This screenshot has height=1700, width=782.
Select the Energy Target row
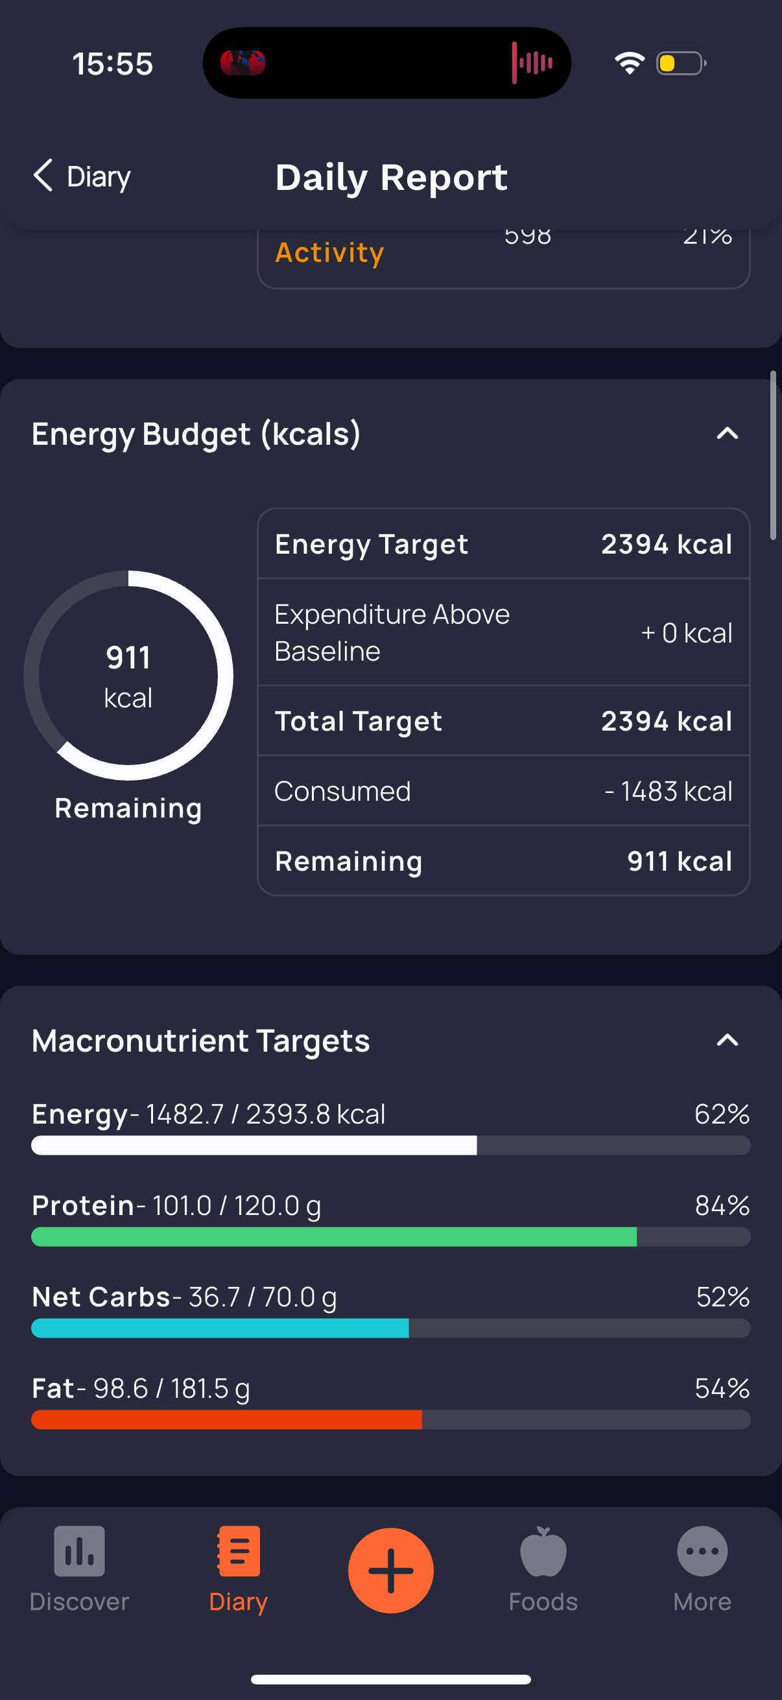click(504, 545)
